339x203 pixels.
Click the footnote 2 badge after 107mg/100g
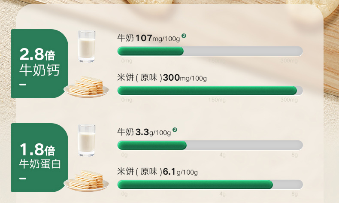(184, 36)
